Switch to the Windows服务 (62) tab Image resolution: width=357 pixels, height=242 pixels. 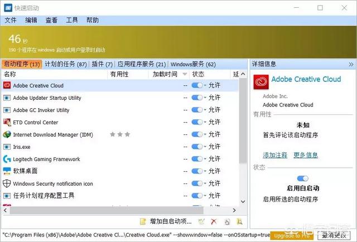pos(193,64)
